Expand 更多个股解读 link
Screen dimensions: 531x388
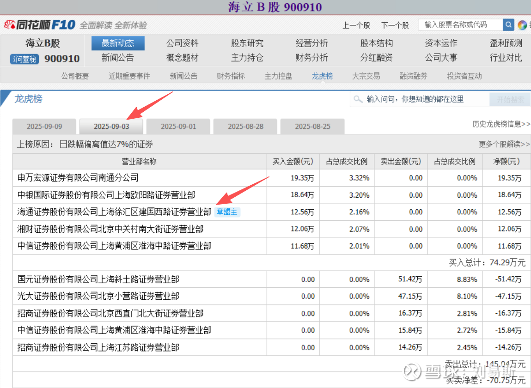coord(504,144)
